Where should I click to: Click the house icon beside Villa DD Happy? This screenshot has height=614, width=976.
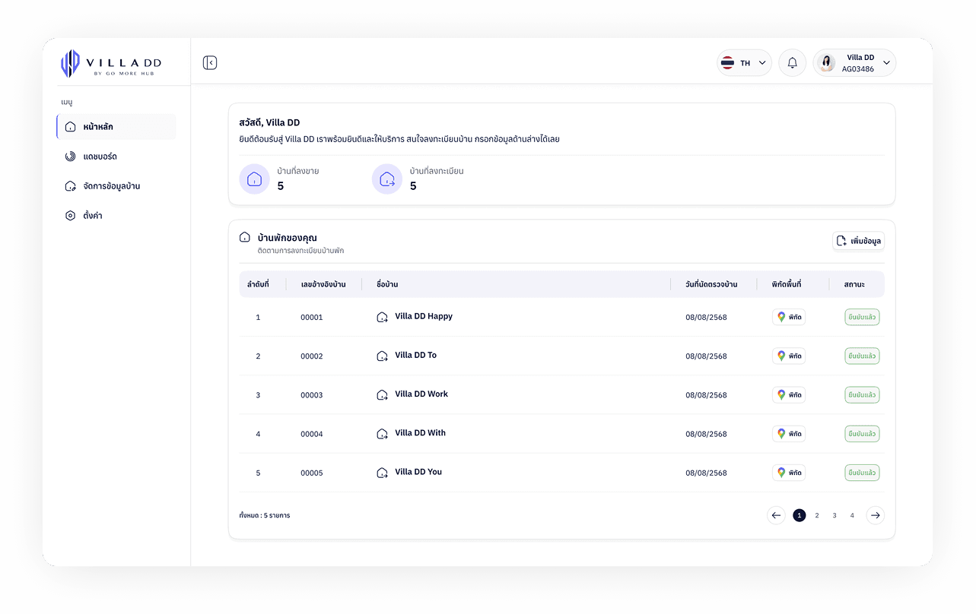pos(383,317)
